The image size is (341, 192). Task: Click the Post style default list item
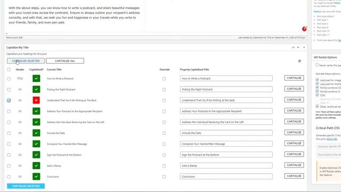coord(326,17)
